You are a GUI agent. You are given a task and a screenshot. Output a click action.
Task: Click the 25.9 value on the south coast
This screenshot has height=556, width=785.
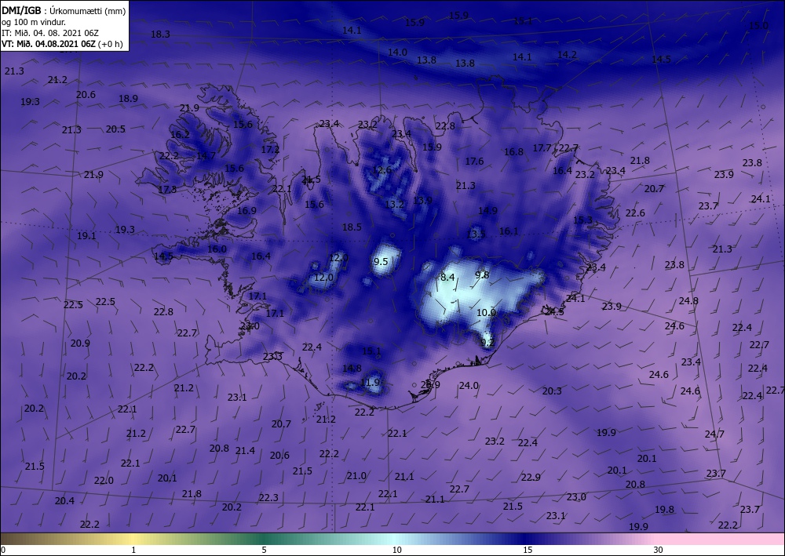click(x=430, y=384)
